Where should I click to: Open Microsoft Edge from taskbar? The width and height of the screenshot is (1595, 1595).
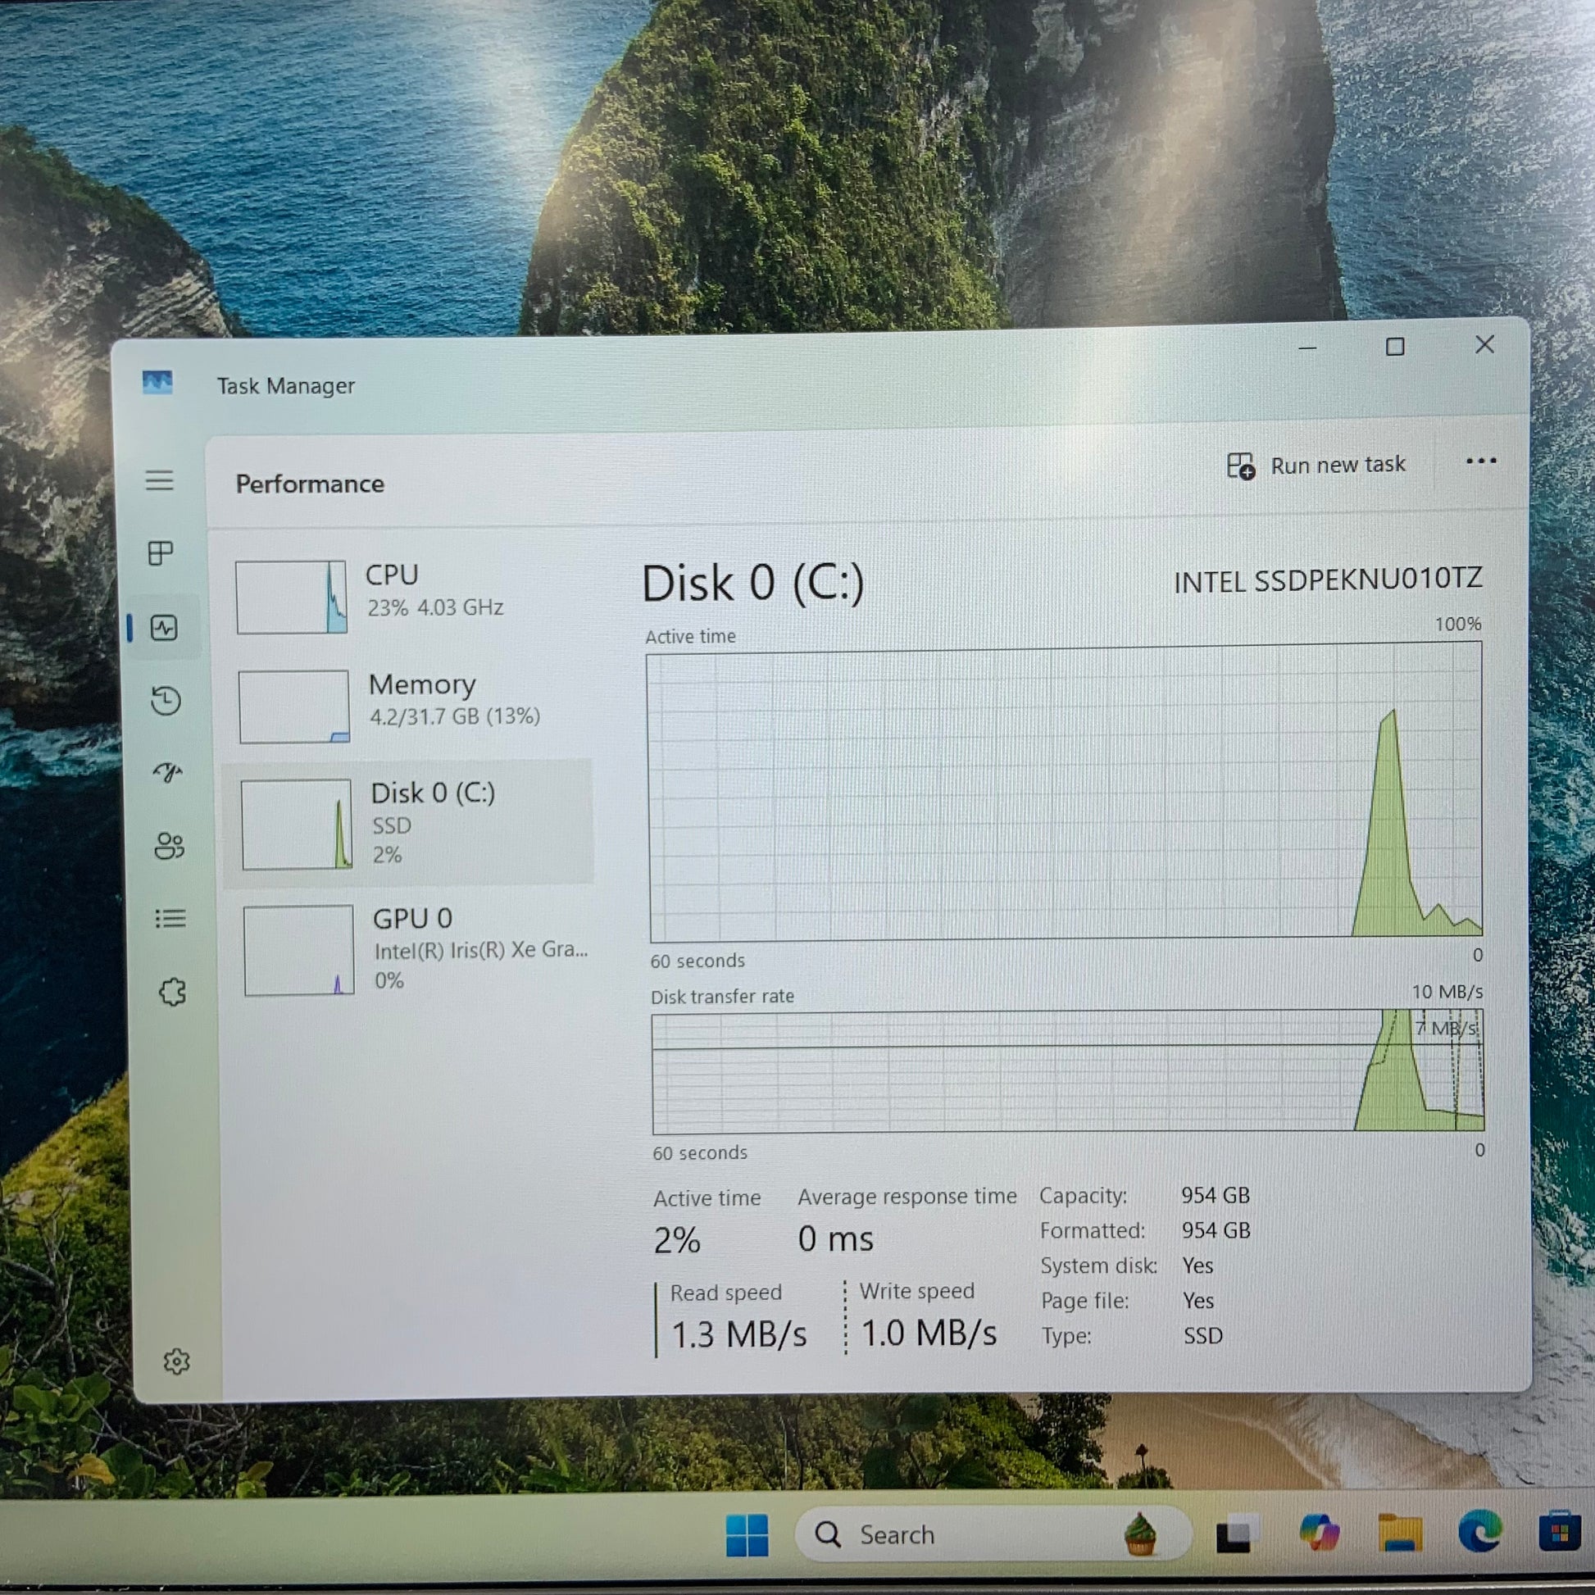1479,1532
